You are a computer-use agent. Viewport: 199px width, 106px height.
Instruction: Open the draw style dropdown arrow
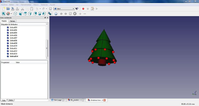(11, 14)
